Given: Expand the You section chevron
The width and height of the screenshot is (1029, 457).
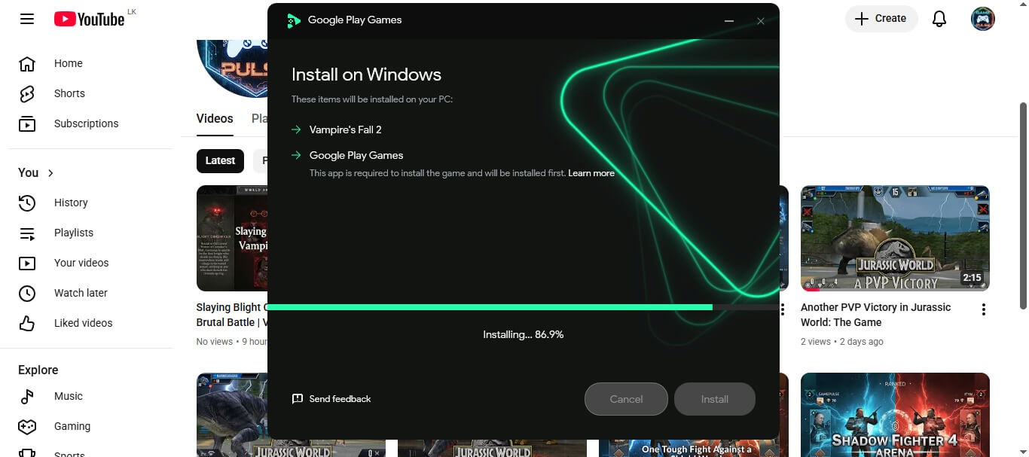Looking at the screenshot, I should tap(50, 173).
